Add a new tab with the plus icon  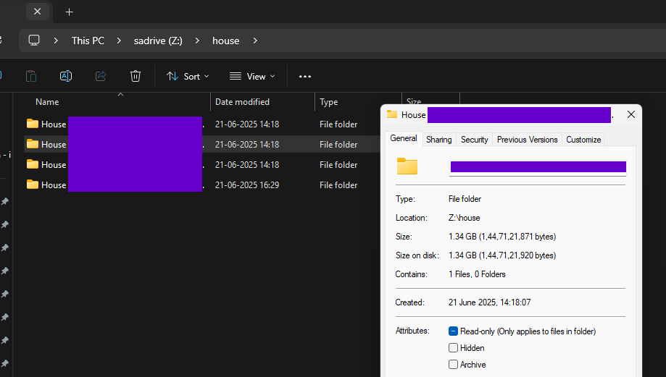[70, 12]
